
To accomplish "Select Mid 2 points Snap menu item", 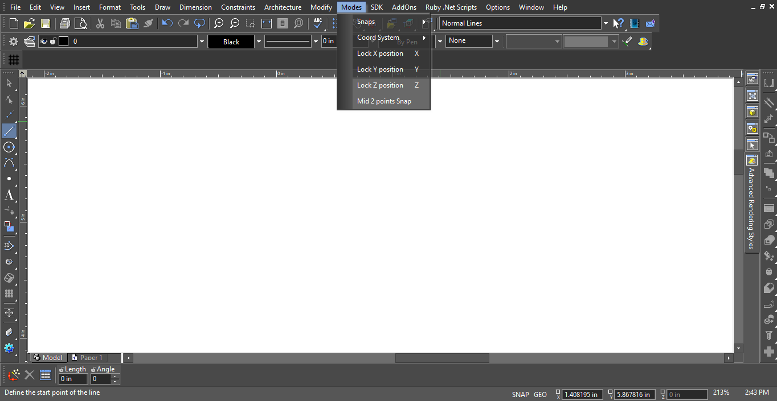I will [x=383, y=101].
